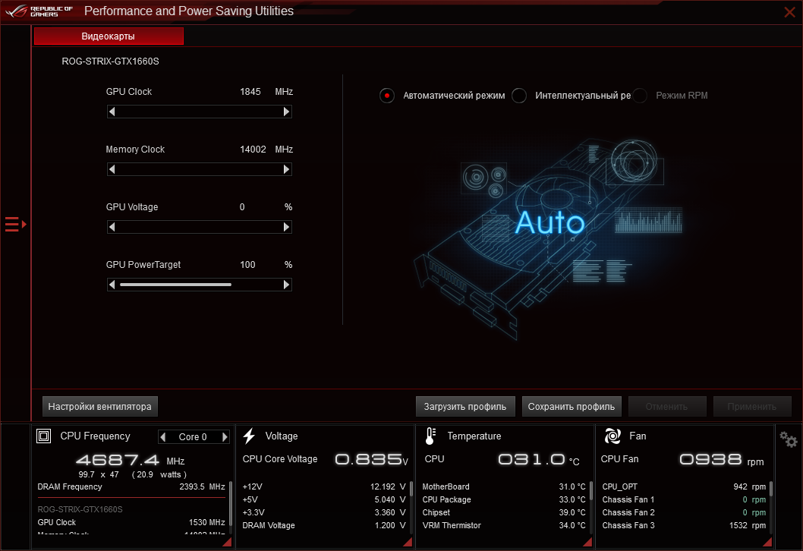This screenshot has width=803, height=551.
Task: Decrease GPU PowerTarget with left arrow
Action: pyautogui.click(x=112, y=285)
